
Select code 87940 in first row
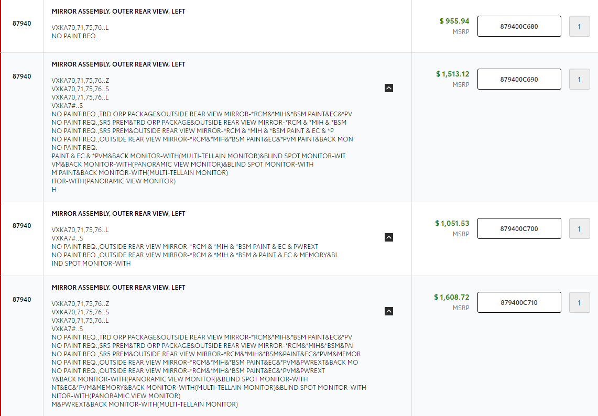[x=21, y=23]
